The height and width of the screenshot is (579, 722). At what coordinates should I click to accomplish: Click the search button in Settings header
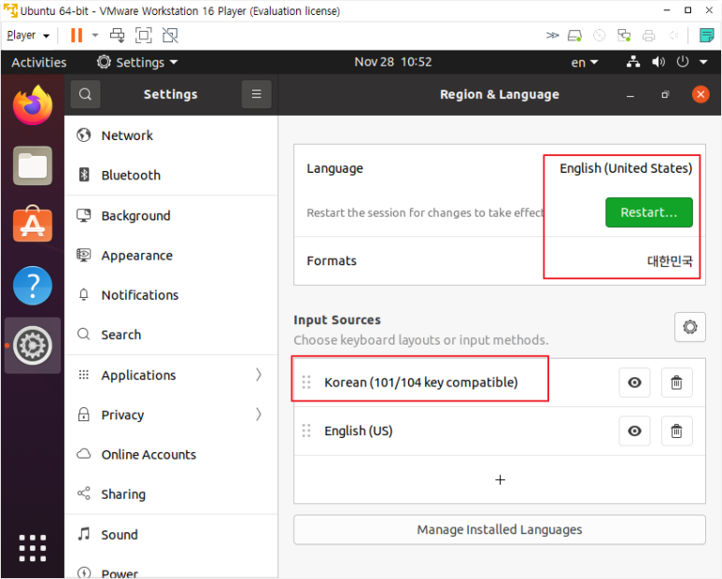pos(85,94)
